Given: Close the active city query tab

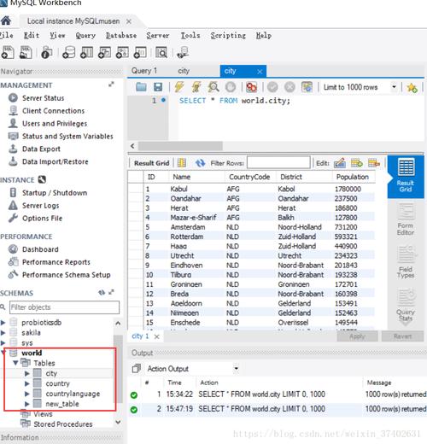Looking at the screenshot, I should 260,72.
